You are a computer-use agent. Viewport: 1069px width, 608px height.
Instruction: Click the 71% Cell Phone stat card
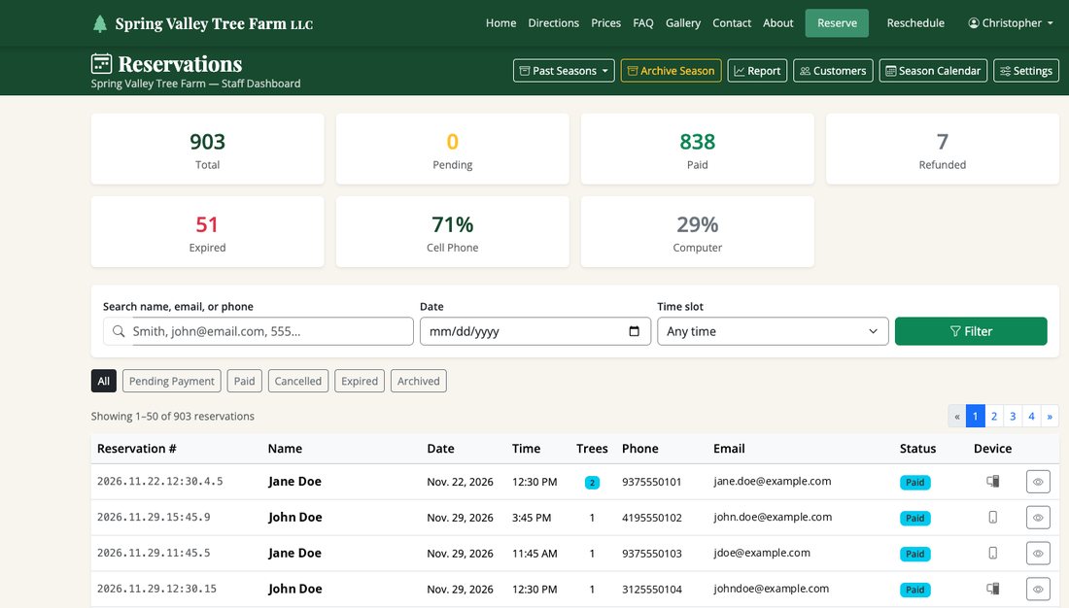pos(453,232)
